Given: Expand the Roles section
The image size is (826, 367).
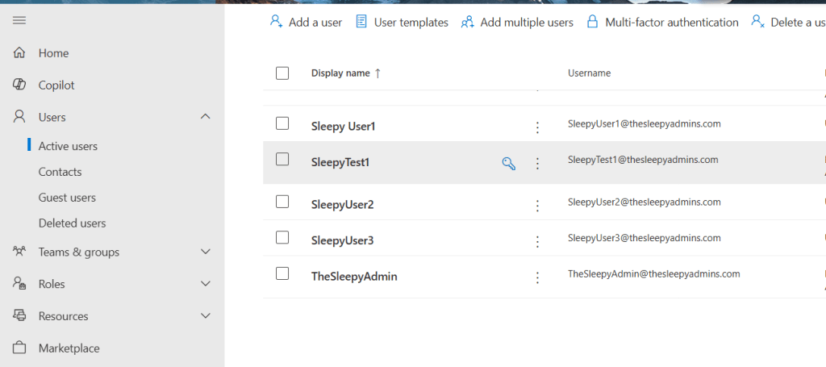Looking at the screenshot, I should pos(205,284).
